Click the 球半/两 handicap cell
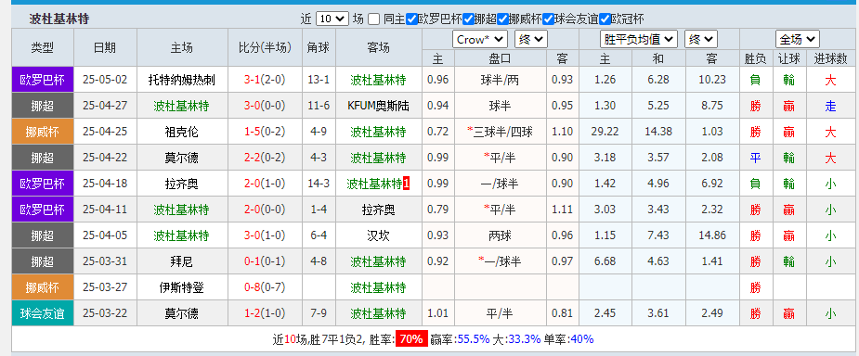The width and height of the screenshot is (859, 356). pyautogui.click(x=501, y=80)
